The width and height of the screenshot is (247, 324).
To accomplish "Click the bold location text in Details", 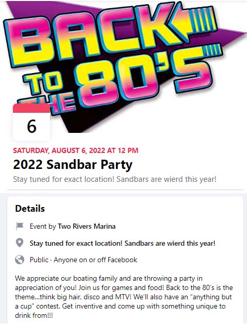I will (x=122, y=243).
